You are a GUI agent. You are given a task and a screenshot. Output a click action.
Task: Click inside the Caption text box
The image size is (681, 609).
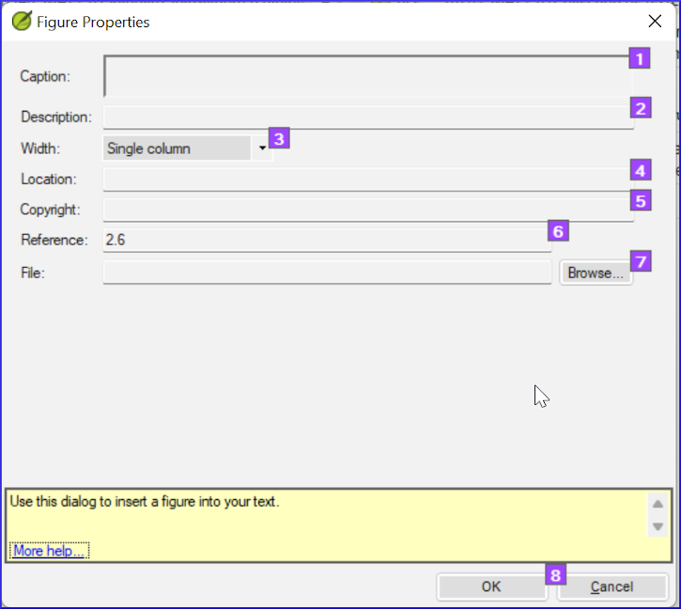point(366,76)
